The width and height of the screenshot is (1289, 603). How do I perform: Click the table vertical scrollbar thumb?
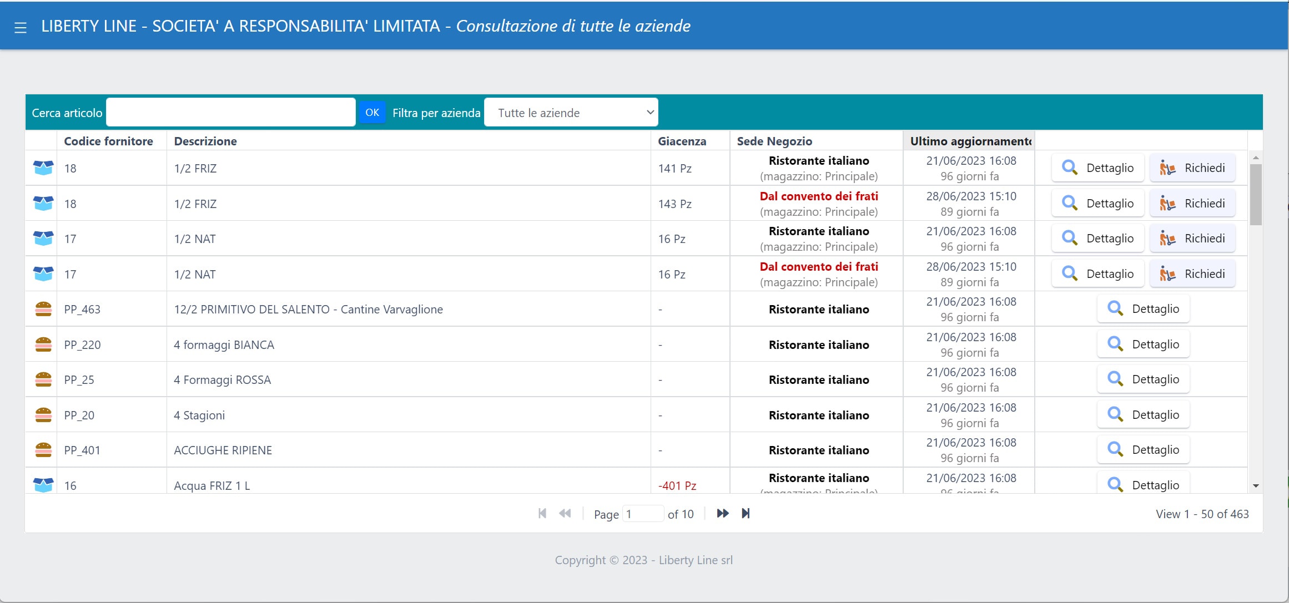click(1256, 195)
